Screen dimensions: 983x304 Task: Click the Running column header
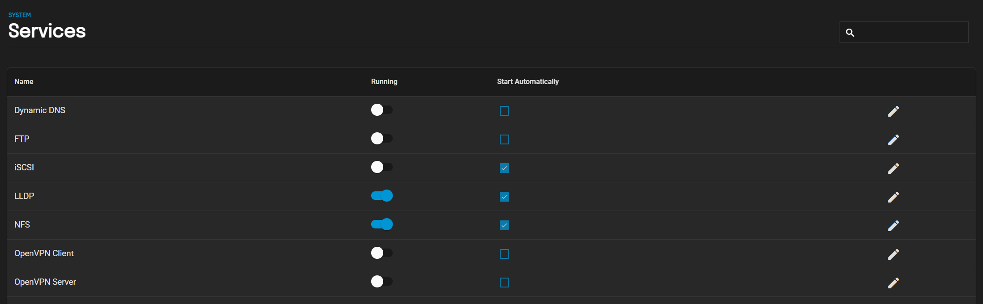coord(384,81)
